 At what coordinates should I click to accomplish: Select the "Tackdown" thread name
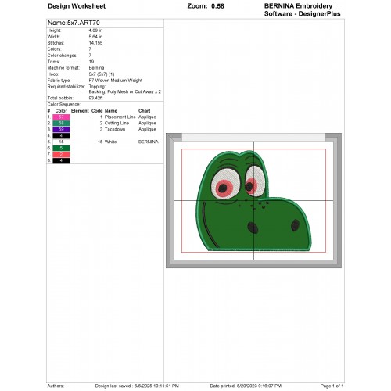tap(115, 130)
